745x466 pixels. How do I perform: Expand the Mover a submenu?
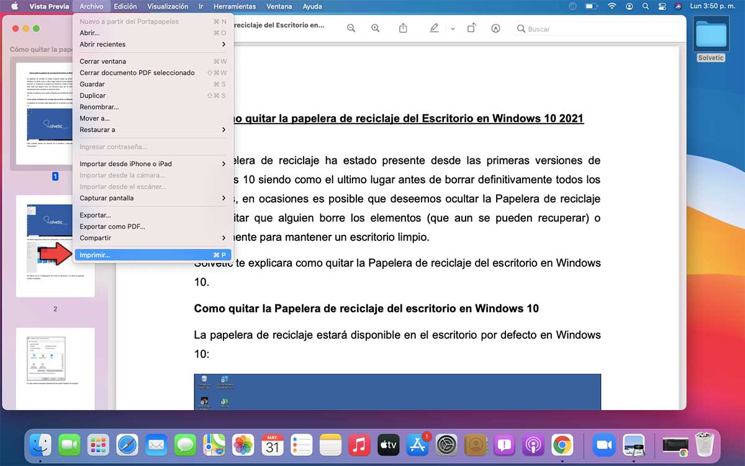(x=124, y=118)
